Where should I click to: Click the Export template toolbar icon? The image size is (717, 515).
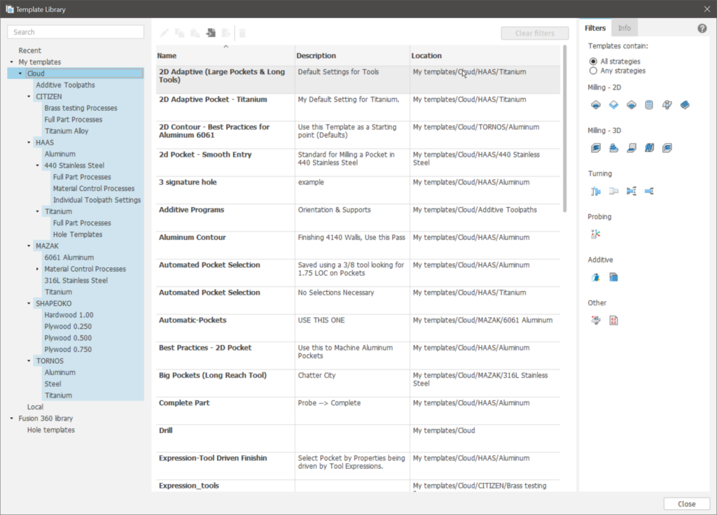pyautogui.click(x=226, y=33)
